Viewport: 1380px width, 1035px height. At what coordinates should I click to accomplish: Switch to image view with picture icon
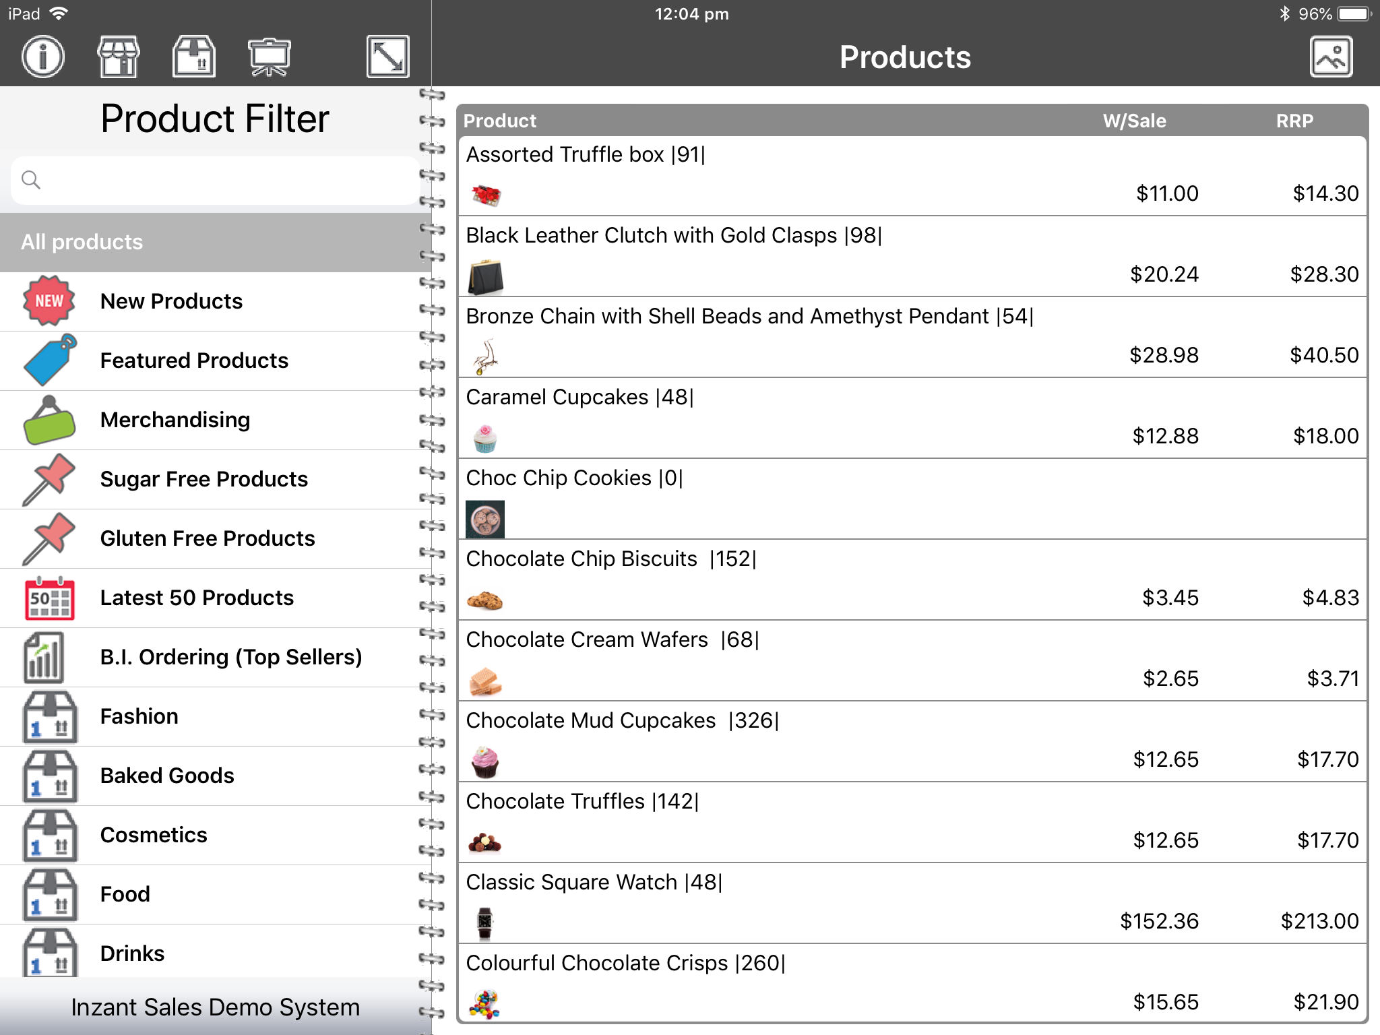1331,57
